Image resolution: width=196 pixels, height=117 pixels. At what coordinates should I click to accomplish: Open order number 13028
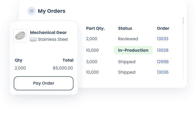[163, 50]
